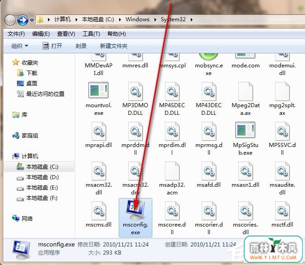The image size is (305, 265).
Task: Select the mscms.dll file icon
Action: pos(99,211)
